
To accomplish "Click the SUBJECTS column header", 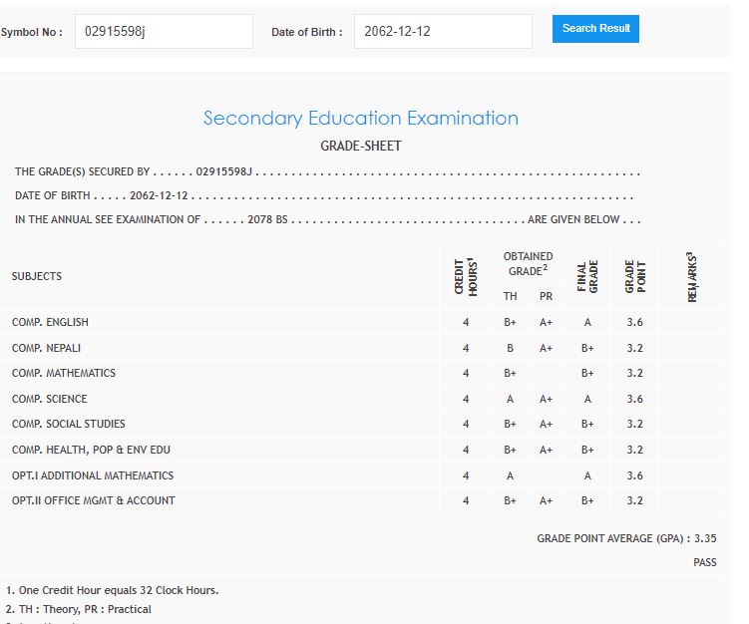I will click(37, 276).
